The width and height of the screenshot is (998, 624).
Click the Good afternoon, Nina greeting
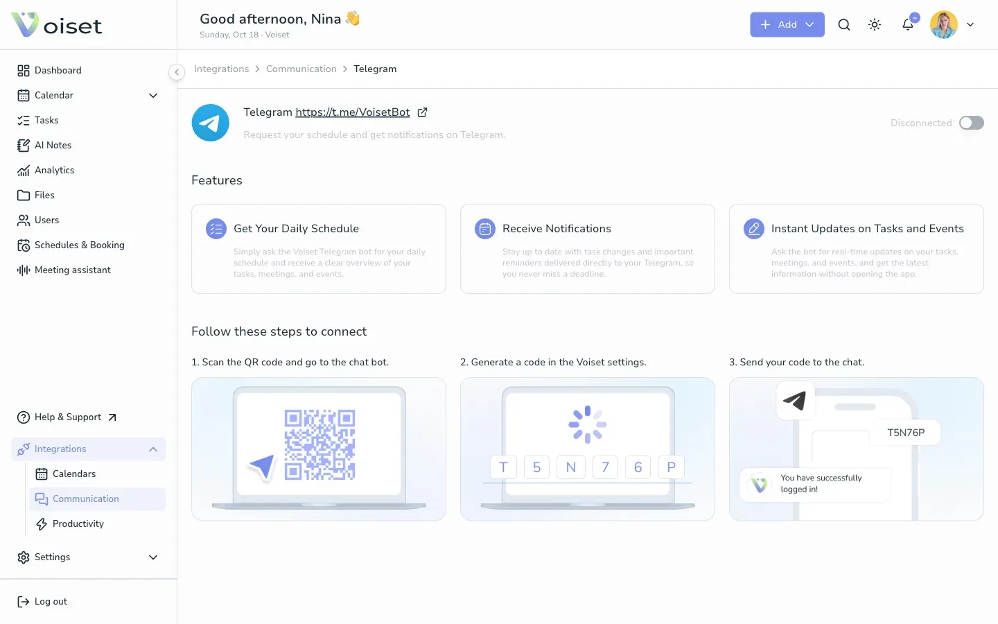click(280, 19)
